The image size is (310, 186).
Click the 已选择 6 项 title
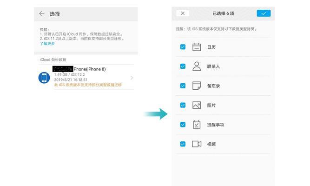point(223,13)
